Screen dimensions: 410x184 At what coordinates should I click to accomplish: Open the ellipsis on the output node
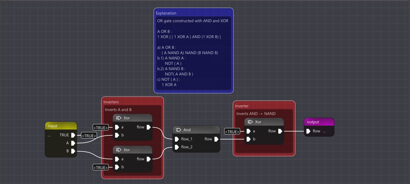pyautogui.click(x=324, y=131)
